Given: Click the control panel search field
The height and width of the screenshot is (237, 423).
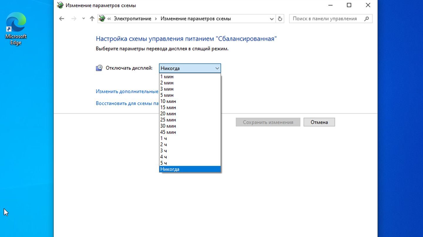Looking at the screenshot, I should pyautogui.click(x=331, y=19).
